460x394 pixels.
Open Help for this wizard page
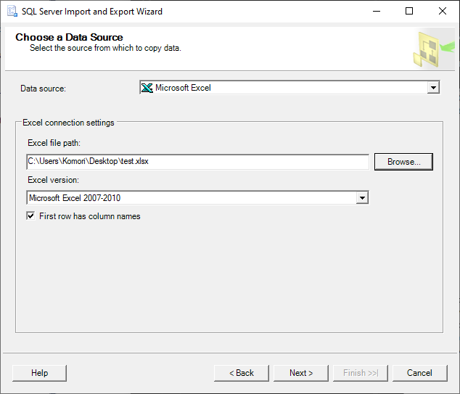pyautogui.click(x=39, y=373)
